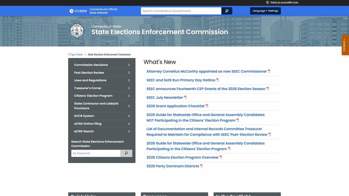The height and width of the screenshot is (196, 349).
Task: Click the by Keyword search field
Action: click(x=96, y=153)
